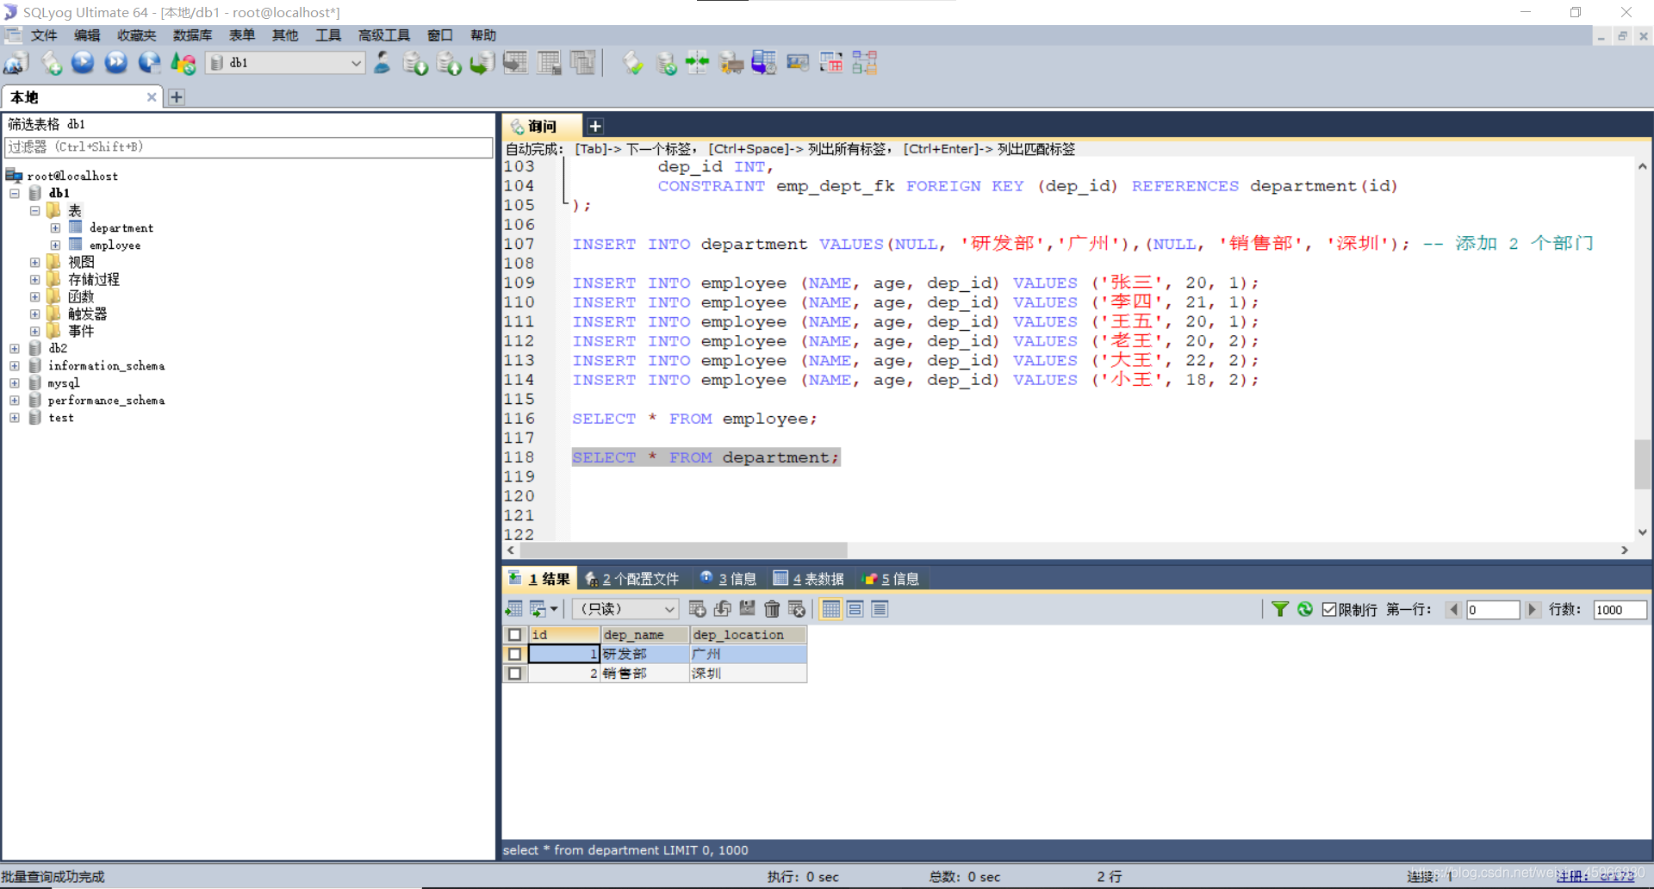Tick the checkbox for row 销售部
Image resolution: width=1654 pixels, height=889 pixels.
point(514,674)
